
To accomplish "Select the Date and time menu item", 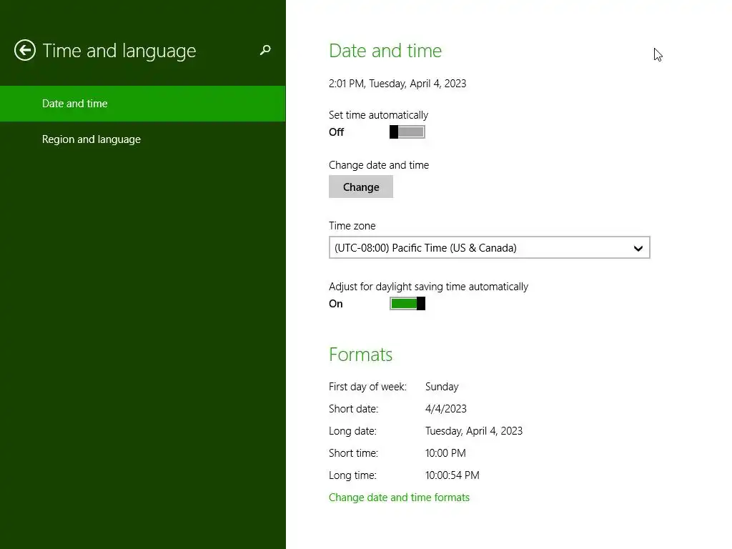I will (143, 104).
